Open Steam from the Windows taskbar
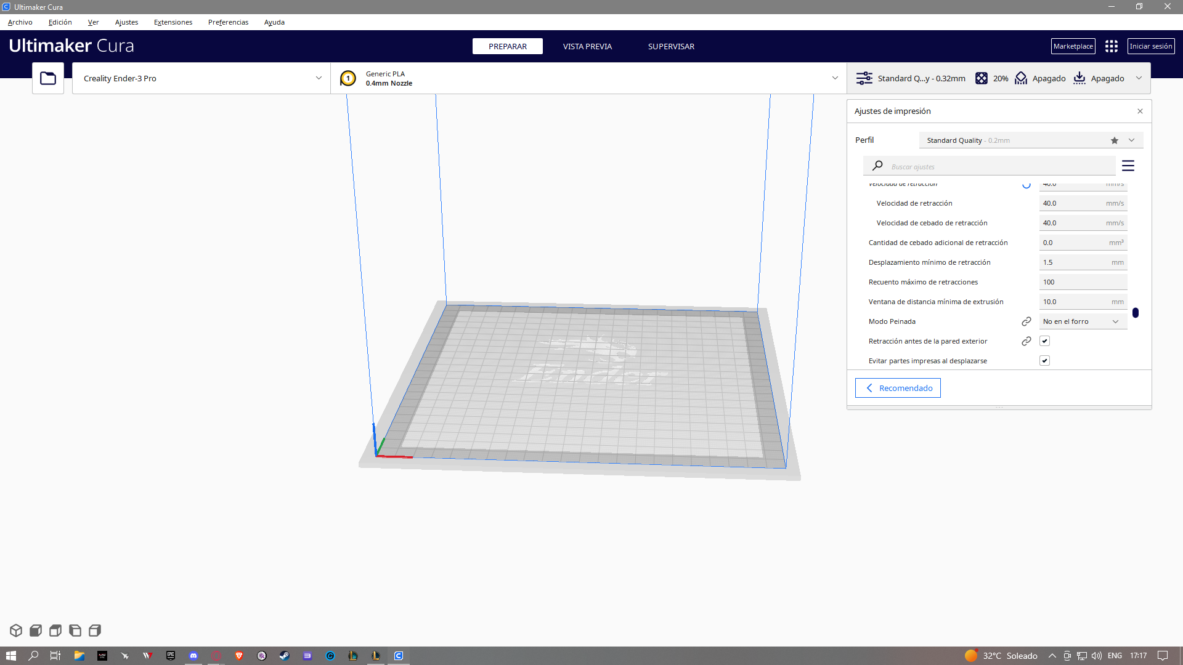Screen dimensions: 1183x665 (x=284, y=656)
